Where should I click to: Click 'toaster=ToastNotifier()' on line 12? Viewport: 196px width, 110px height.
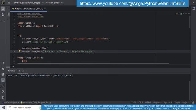[x=36, y=48]
